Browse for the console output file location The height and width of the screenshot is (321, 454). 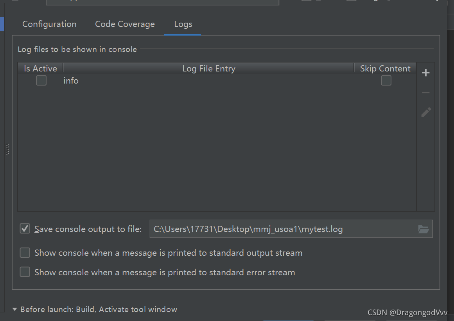[x=423, y=229]
